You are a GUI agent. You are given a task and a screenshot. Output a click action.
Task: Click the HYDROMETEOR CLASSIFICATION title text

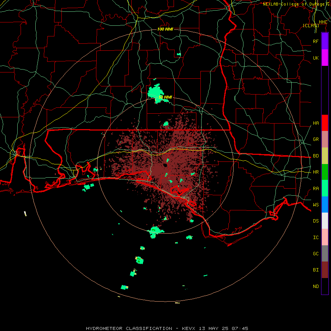coord(129,328)
